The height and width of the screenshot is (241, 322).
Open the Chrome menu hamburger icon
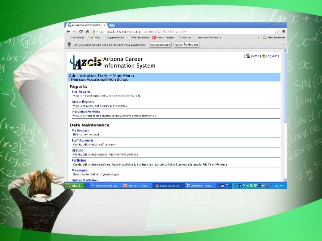[284, 32]
